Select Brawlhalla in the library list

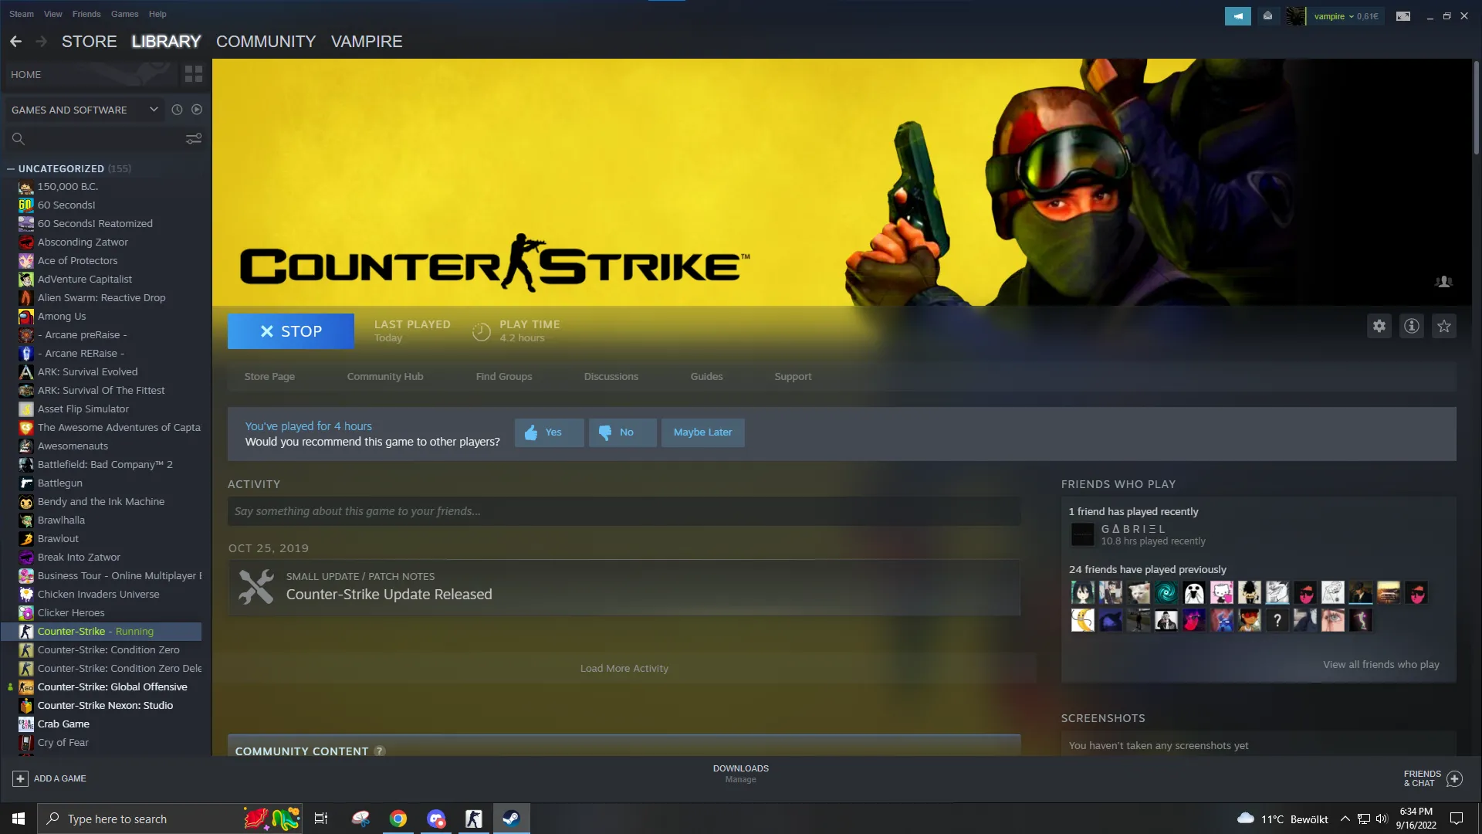pyautogui.click(x=62, y=520)
